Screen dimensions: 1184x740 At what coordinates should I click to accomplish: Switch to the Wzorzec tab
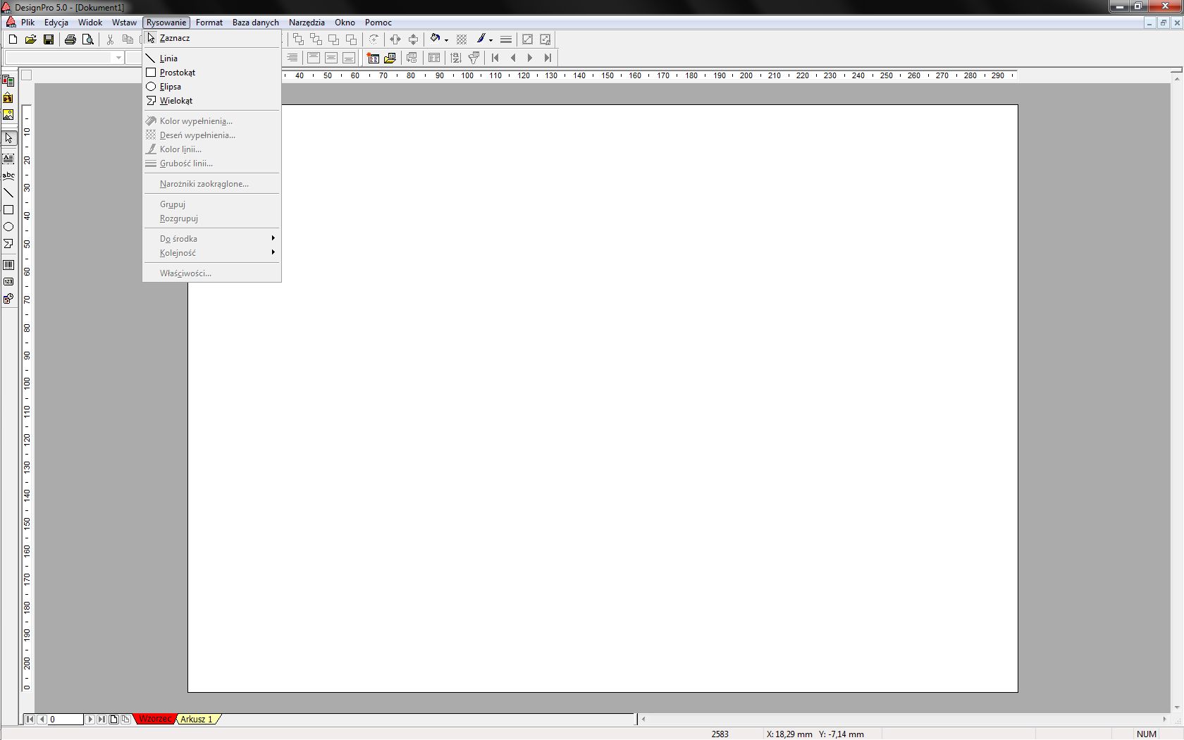[x=155, y=719]
